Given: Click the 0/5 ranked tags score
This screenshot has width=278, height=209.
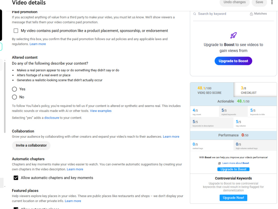Looking at the screenshot, I should click(x=212, y=145).
